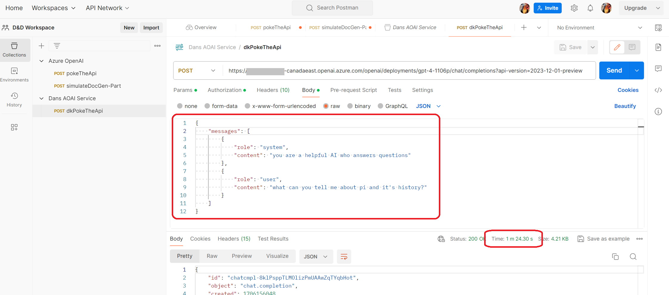
Task: Open the collections three-dot options menu
Action: click(157, 46)
